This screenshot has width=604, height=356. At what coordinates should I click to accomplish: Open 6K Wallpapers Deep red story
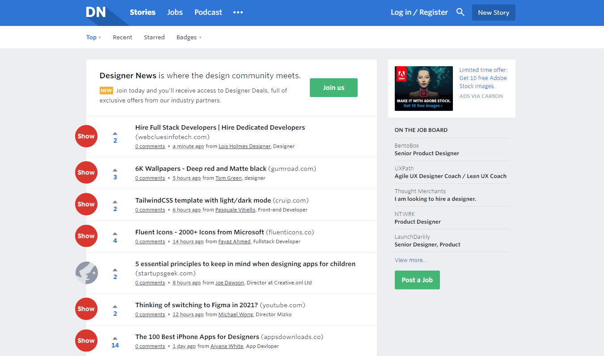[201, 169]
